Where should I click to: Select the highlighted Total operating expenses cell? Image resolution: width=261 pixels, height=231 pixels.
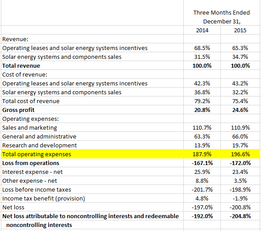click(92, 154)
